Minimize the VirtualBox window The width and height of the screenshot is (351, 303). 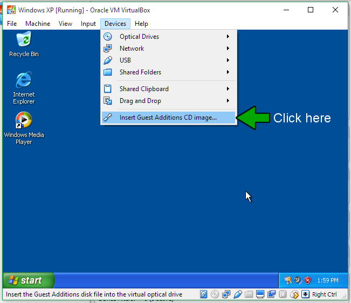[286, 10]
